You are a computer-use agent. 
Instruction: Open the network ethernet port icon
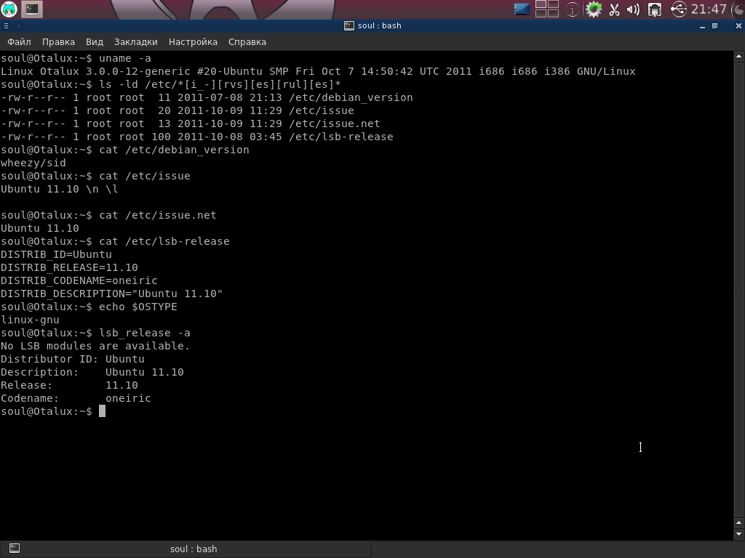(655, 9)
